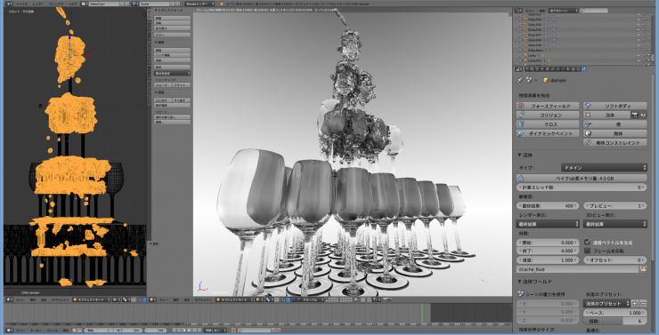Click 剛体コンストレイント button
This screenshot has width=659, height=335.
(x=615, y=142)
